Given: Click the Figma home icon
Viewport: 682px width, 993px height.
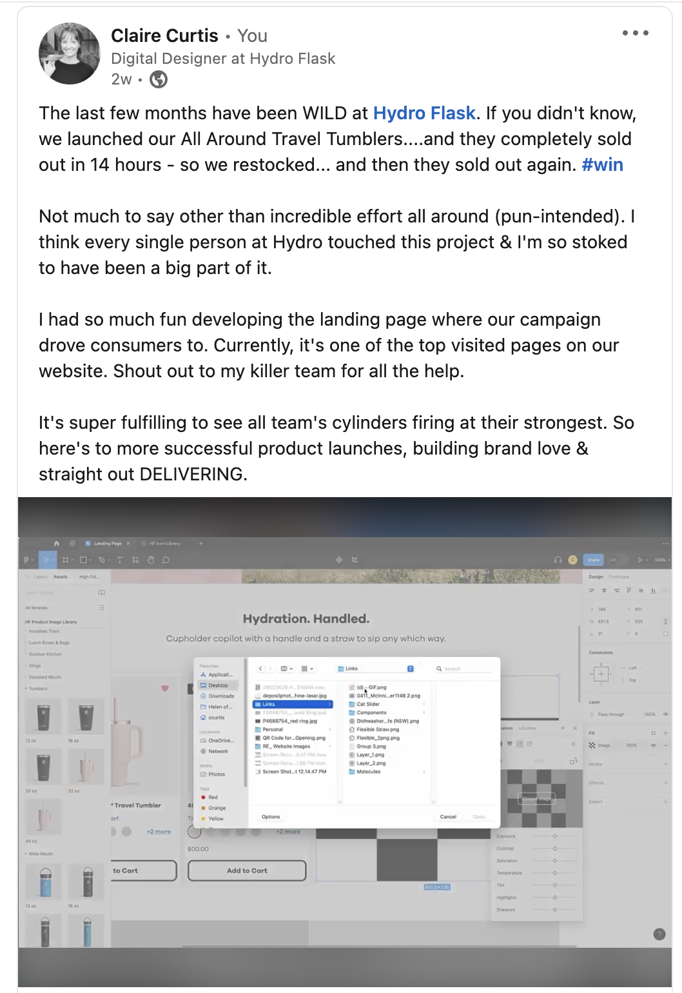Looking at the screenshot, I should (57, 544).
